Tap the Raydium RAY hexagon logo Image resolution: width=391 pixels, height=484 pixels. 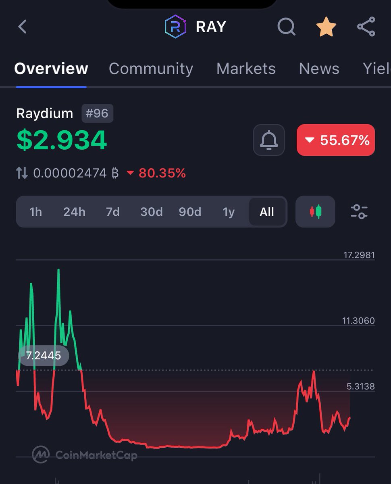pyautogui.click(x=175, y=27)
